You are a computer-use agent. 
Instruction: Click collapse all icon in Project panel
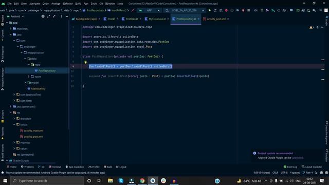54,16
